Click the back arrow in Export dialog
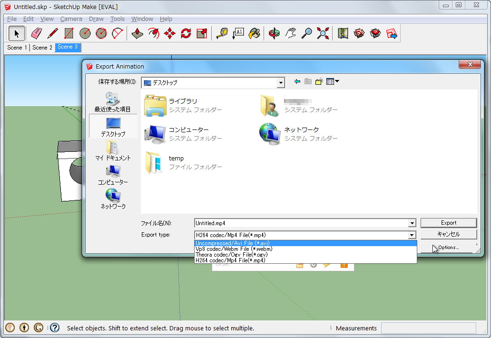The width and height of the screenshot is (491, 338). coord(297,81)
